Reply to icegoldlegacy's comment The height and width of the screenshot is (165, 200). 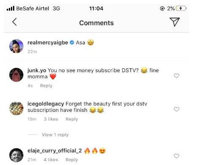click(72, 119)
